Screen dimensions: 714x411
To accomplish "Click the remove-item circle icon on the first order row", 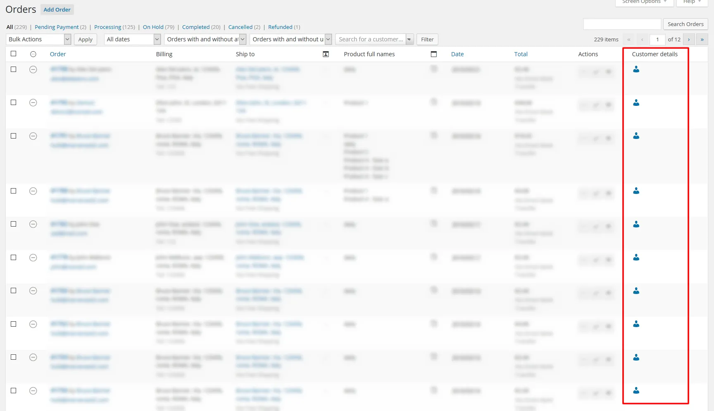I will coord(33,69).
